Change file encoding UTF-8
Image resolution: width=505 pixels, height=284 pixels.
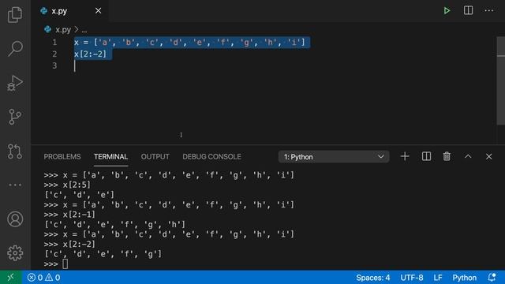point(412,277)
